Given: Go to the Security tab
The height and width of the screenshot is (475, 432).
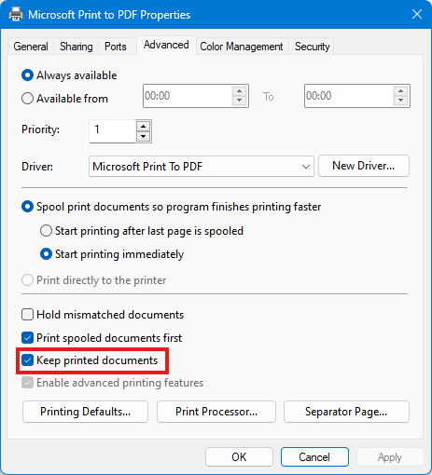Looking at the screenshot, I should pyautogui.click(x=312, y=47).
